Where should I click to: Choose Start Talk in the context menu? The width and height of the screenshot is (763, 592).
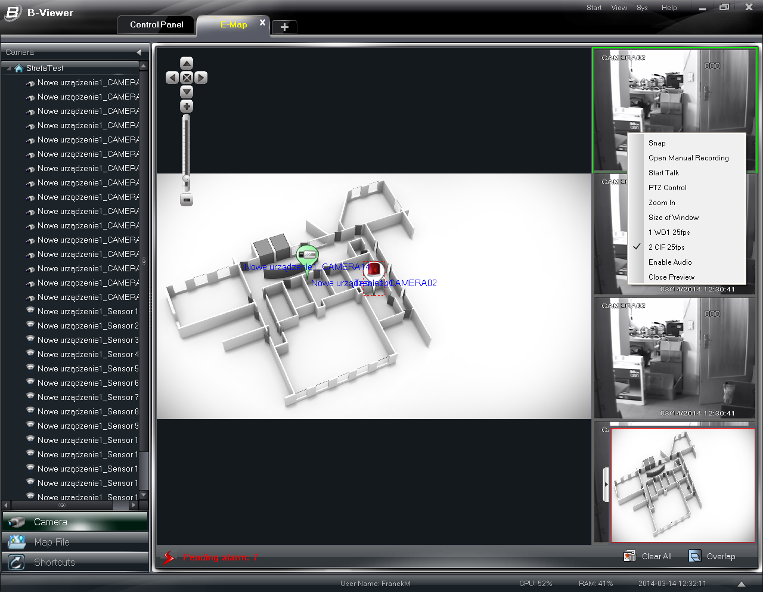[x=663, y=173]
